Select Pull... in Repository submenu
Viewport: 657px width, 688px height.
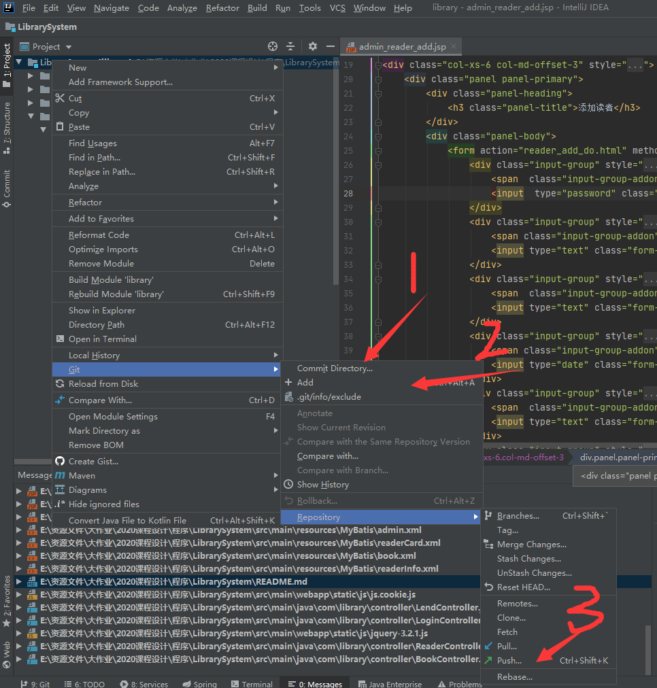tap(549, 647)
